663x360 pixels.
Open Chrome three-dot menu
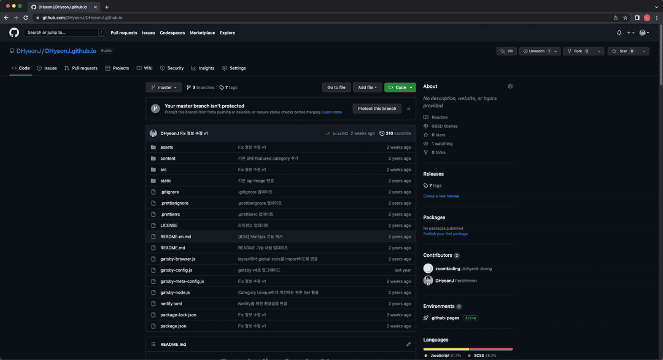point(657,18)
